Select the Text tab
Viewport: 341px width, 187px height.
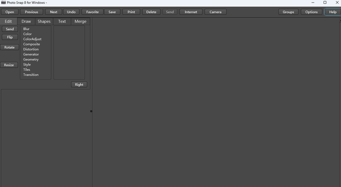pos(62,21)
